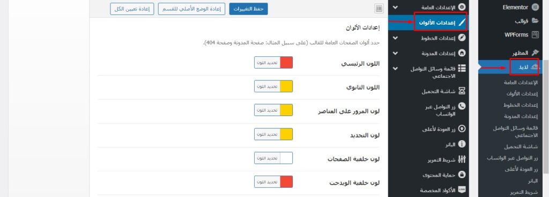Select the زر العودة لأعلى arrow icon

click(462, 129)
